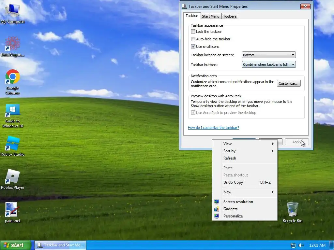334x250 pixels.
Task: Select the Guide to Windows 10 shortcut
Action: 13,116
